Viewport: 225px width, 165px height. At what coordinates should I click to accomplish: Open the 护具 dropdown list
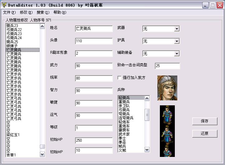177,41
